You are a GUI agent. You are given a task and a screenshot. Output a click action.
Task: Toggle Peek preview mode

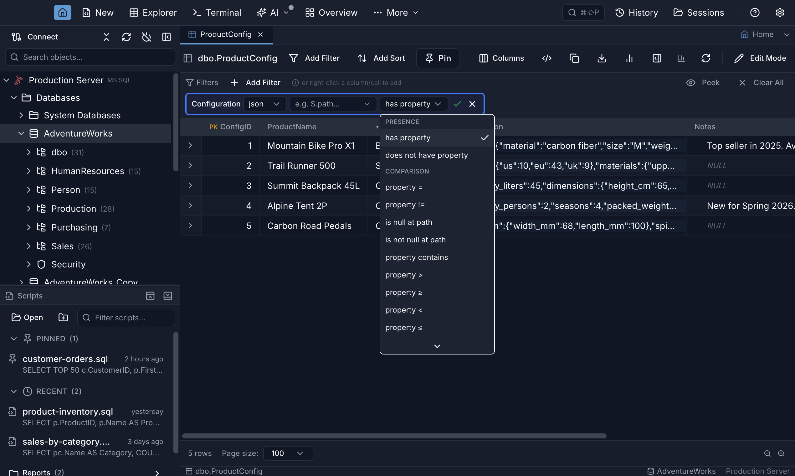coord(703,83)
